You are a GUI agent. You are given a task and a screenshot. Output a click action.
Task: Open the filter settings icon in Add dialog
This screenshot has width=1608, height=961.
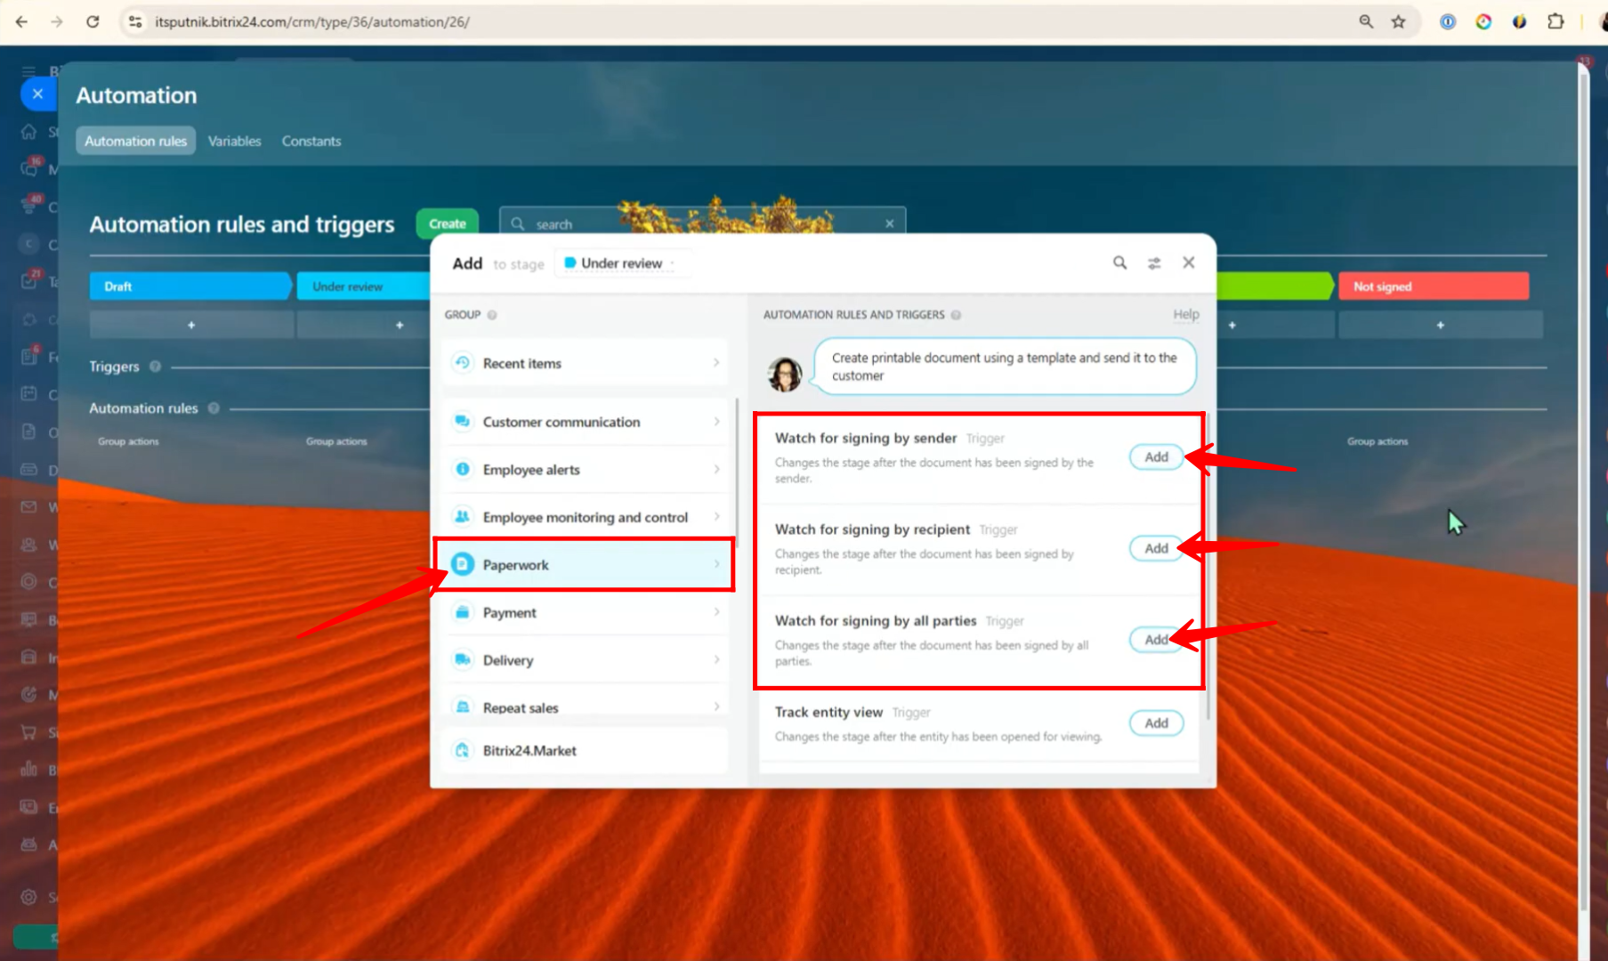click(x=1154, y=262)
